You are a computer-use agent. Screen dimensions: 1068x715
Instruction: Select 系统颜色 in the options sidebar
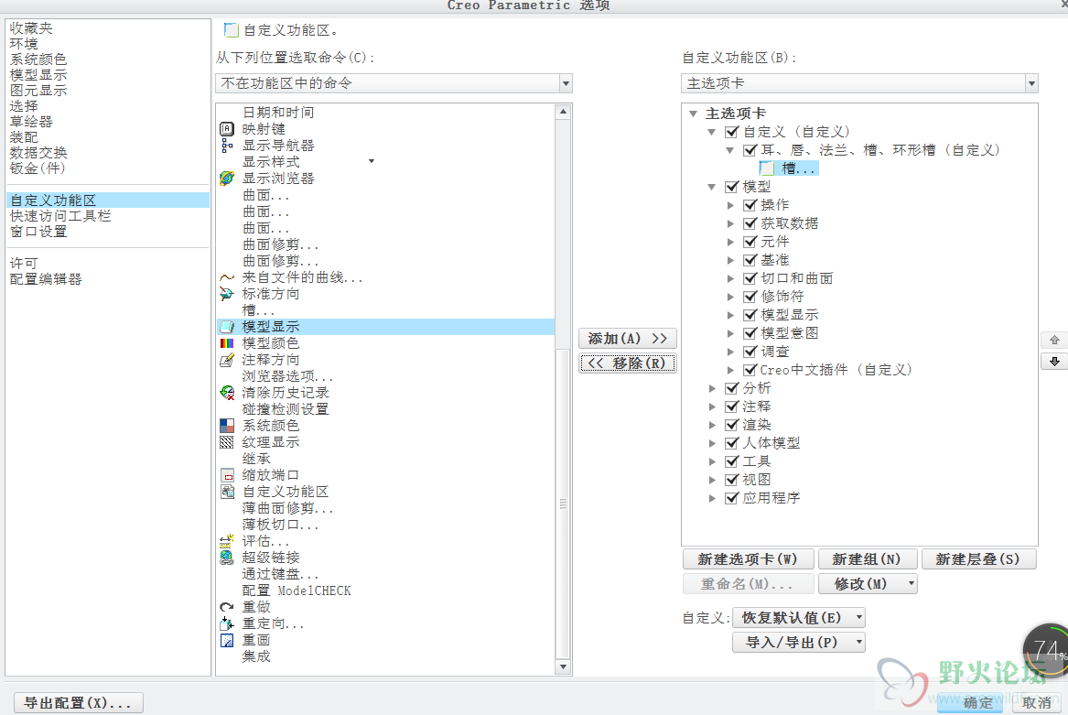(38, 60)
